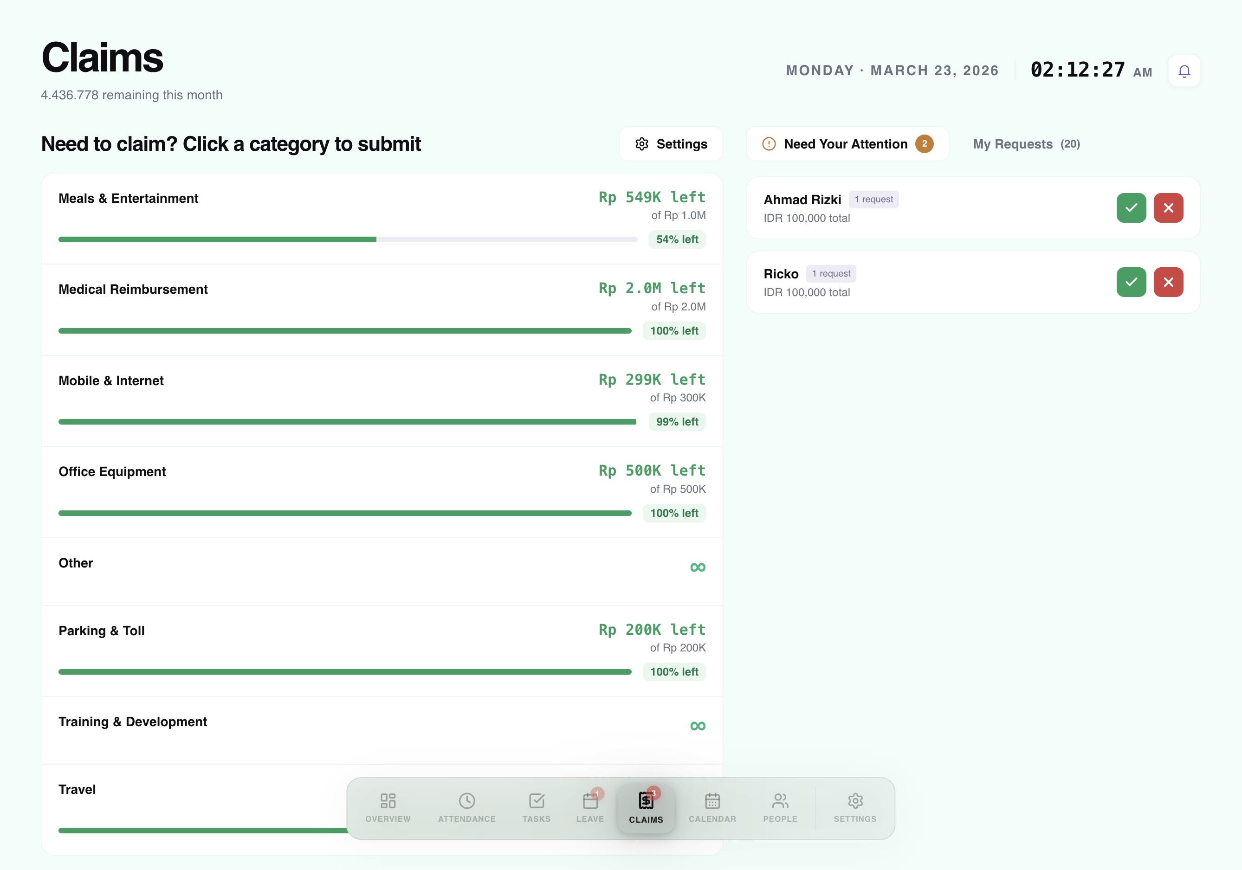Approve Ahmad Rizki's claim request

coord(1131,207)
